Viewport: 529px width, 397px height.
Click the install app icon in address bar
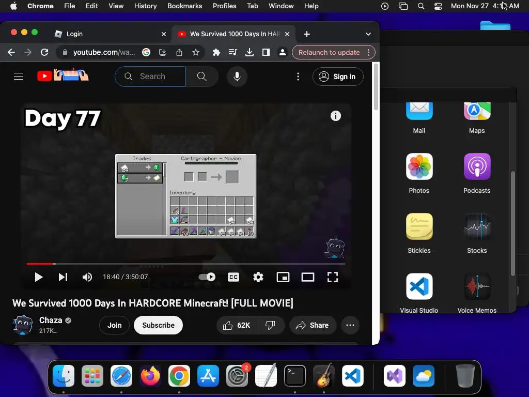click(163, 52)
